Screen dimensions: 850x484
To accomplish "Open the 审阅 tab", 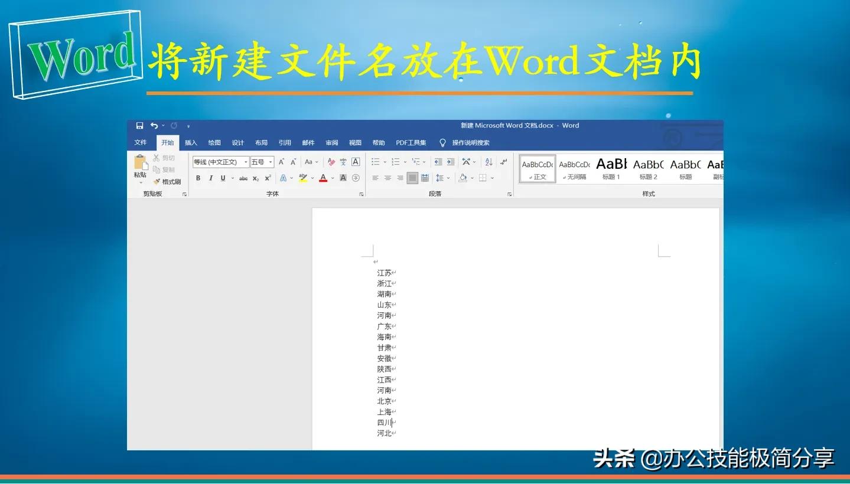I will coord(332,143).
